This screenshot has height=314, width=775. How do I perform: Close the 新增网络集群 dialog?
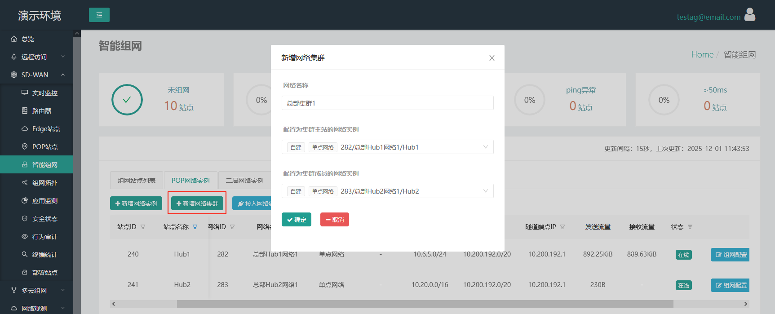492,58
